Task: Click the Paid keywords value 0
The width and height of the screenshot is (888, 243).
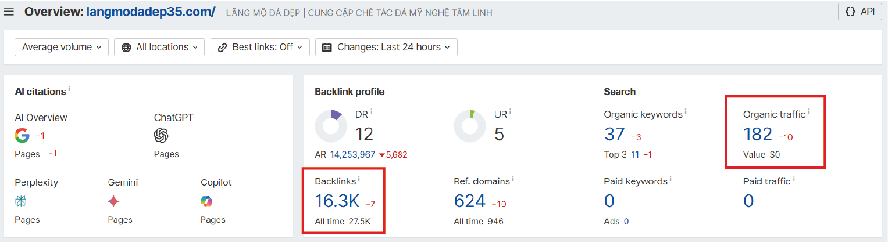Action: 609,201
